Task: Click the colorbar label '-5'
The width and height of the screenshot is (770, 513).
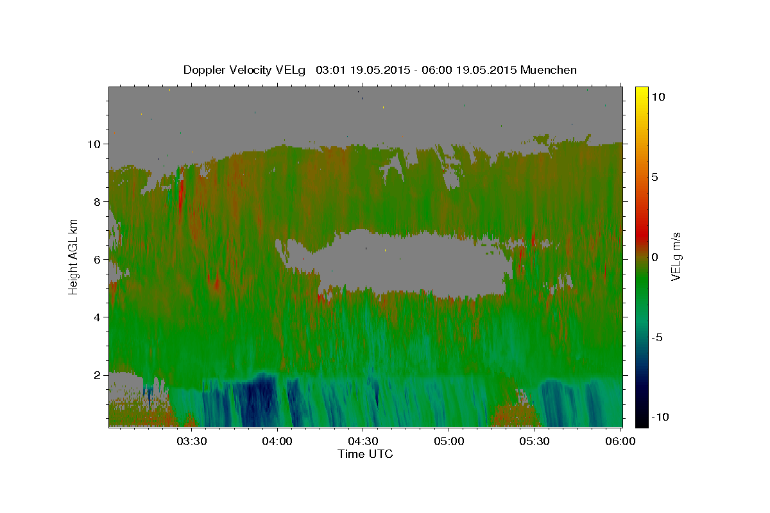Action: click(x=657, y=337)
